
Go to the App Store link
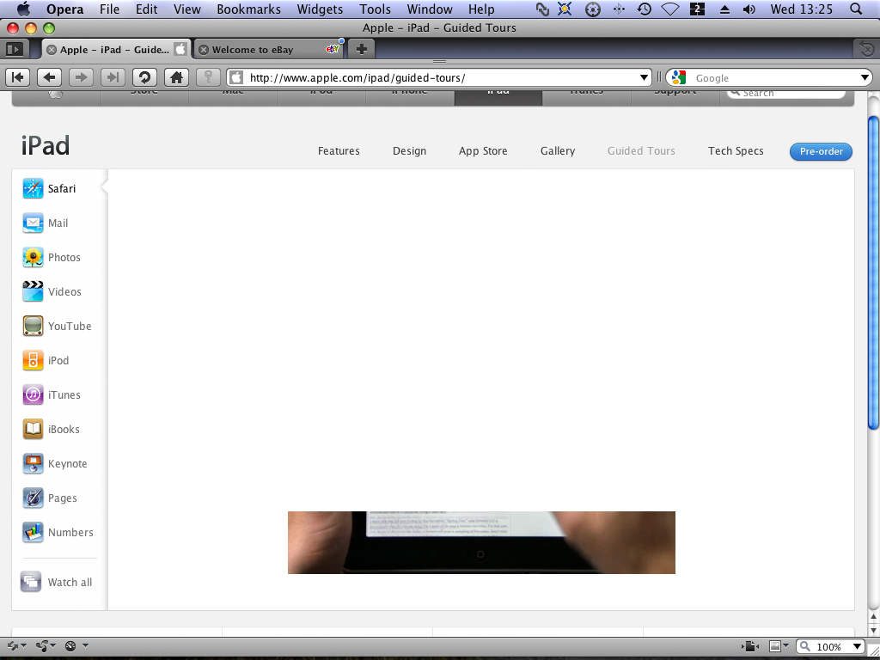(483, 151)
